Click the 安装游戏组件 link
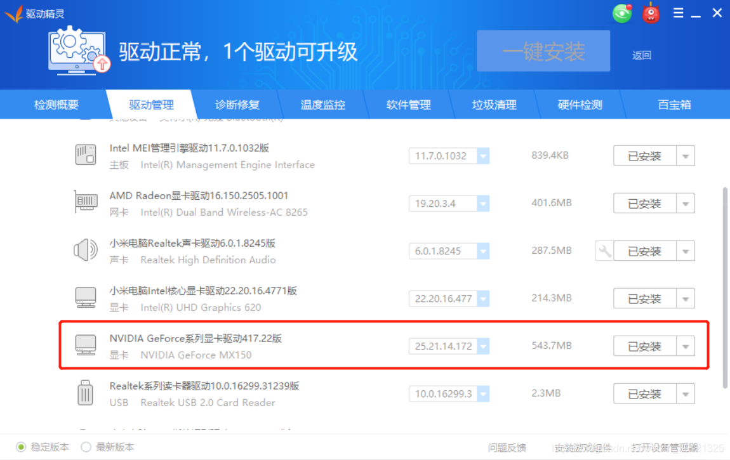Screen dimensions: 730x460 click(x=583, y=447)
